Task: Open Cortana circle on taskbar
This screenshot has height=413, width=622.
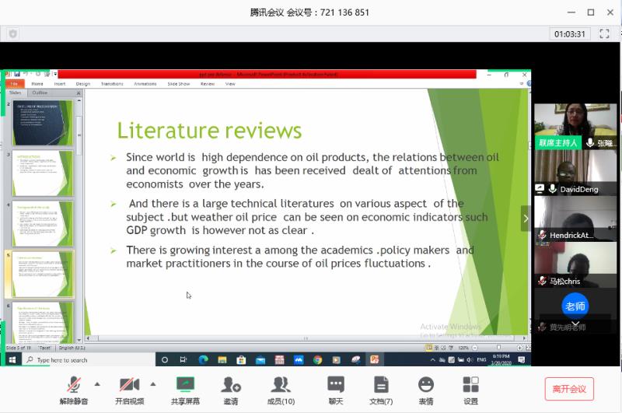Action: point(165,360)
